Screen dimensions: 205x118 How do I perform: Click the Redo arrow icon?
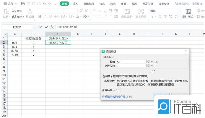[x=50, y=4]
